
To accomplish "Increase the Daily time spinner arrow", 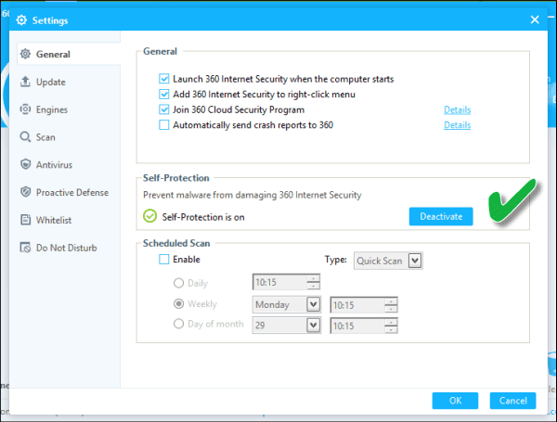I will click(x=313, y=278).
